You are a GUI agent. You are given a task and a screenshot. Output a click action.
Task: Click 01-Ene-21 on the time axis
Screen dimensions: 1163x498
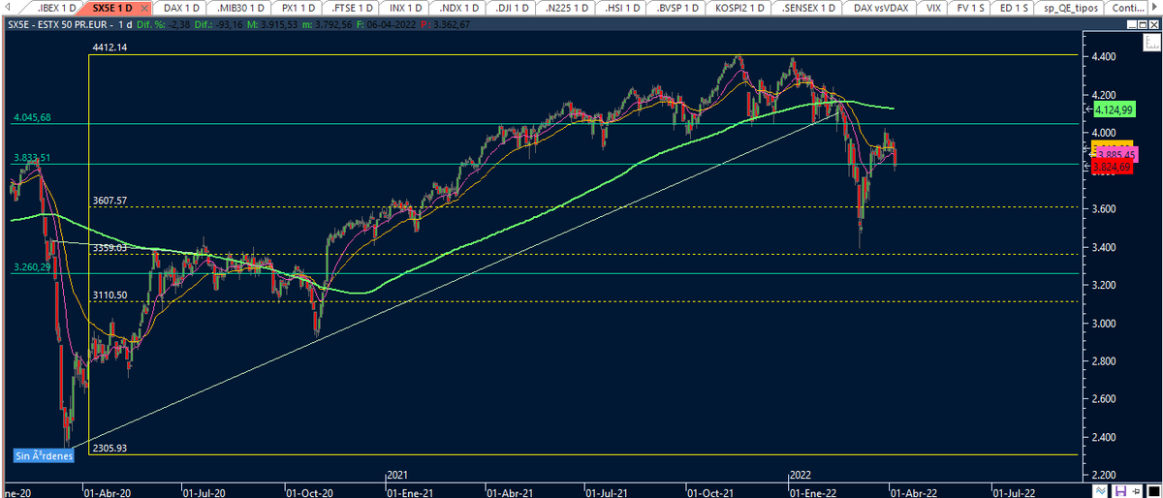(409, 491)
